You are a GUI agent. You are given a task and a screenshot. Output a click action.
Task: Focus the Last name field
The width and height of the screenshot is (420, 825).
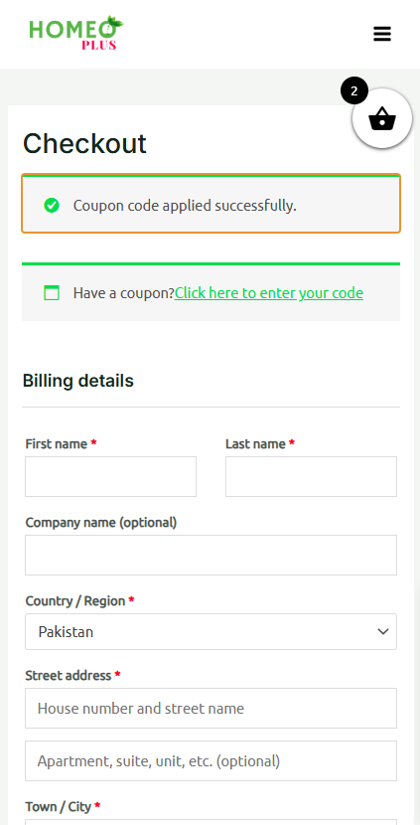tap(311, 476)
